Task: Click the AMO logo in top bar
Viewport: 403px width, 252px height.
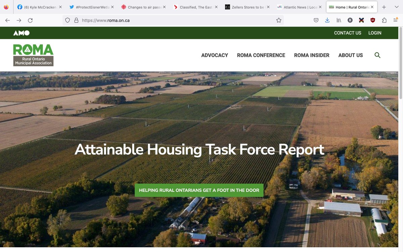Action: pyautogui.click(x=21, y=33)
